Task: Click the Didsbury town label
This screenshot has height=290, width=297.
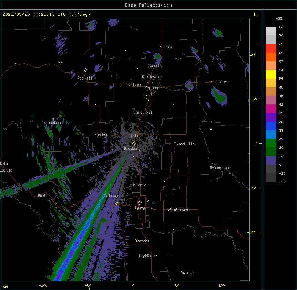Action: [132, 148]
